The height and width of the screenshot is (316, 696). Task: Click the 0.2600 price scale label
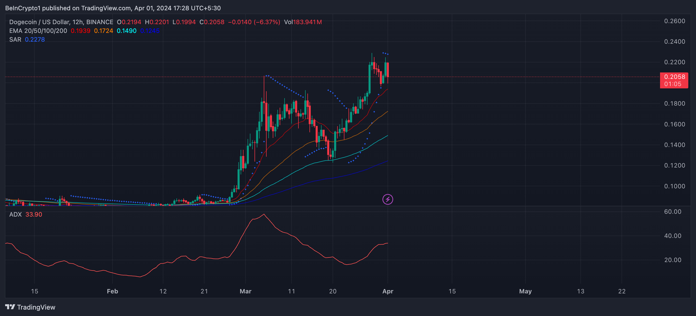tap(674, 21)
